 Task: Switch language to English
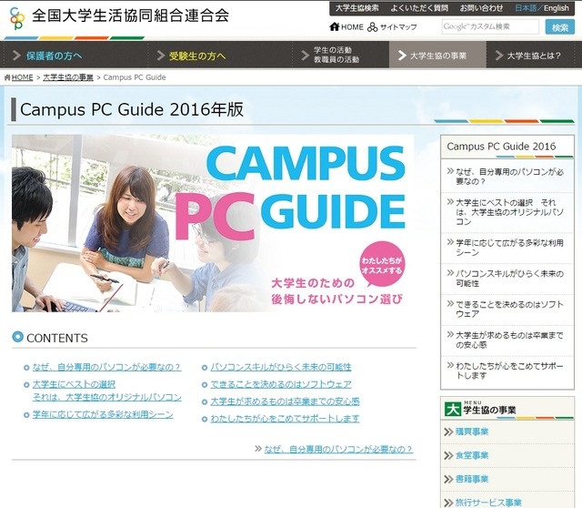pos(557,8)
